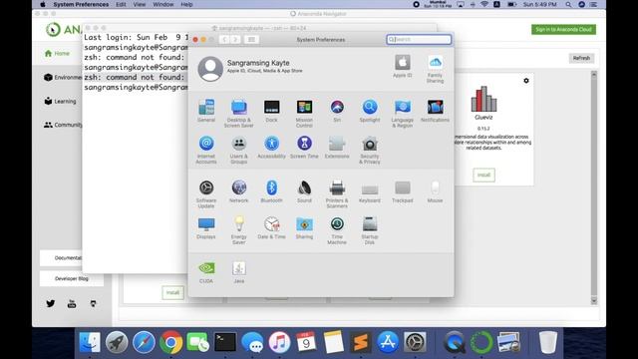Open Extensions preferences
This screenshot has height=359, width=638.
click(x=337, y=147)
